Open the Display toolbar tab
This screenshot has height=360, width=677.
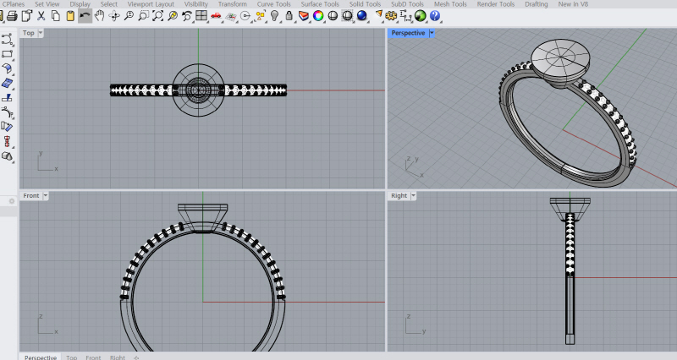click(x=80, y=4)
